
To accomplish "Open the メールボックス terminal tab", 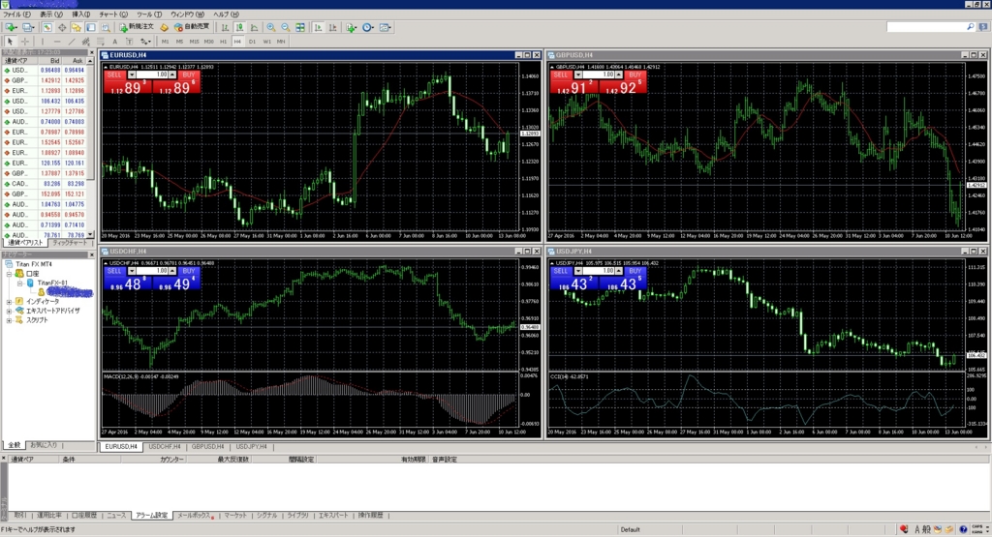I will tap(194, 516).
